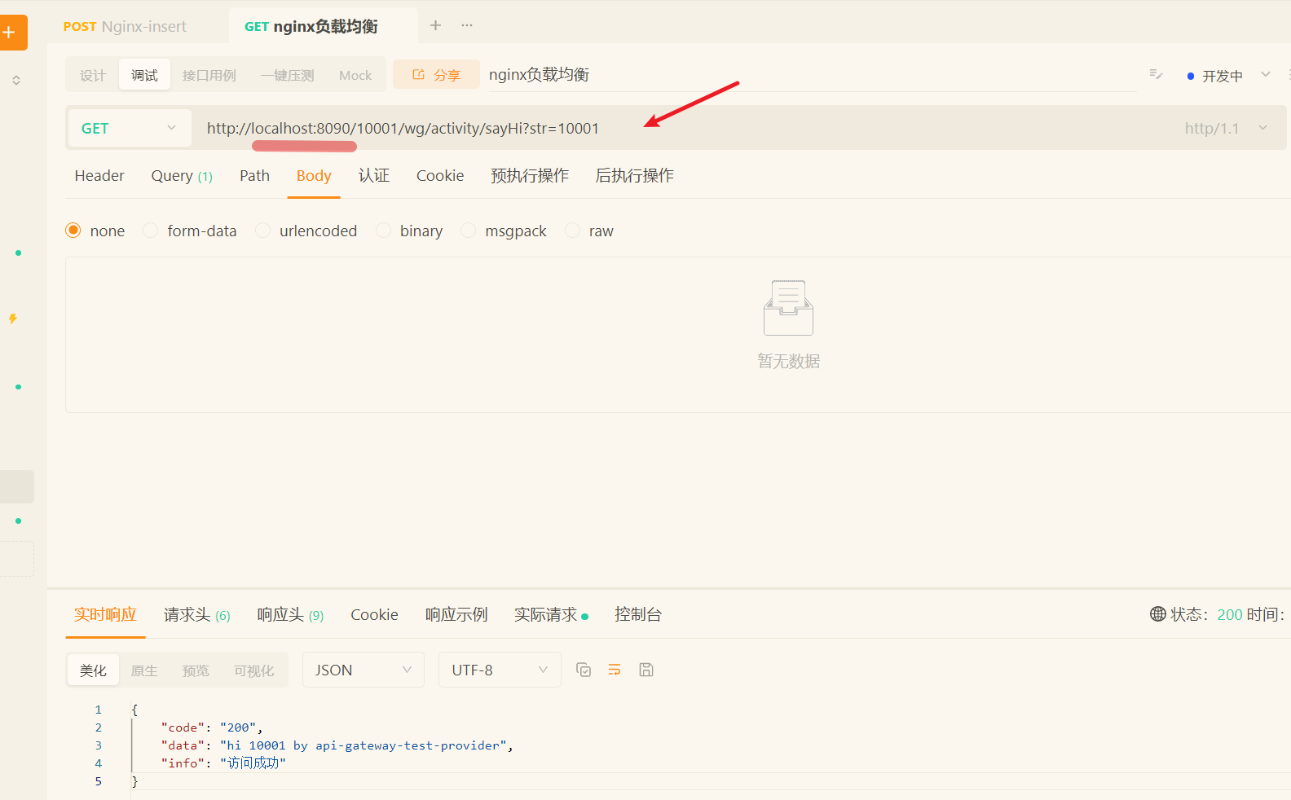Image resolution: width=1291 pixels, height=800 pixels.
Task: Switch to the Header tab
Action: pyautogui.click(x=99, y=176)
